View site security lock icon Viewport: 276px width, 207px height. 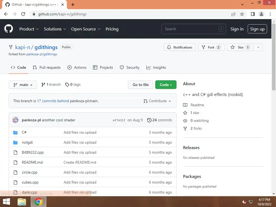click(x=34, y=14)
